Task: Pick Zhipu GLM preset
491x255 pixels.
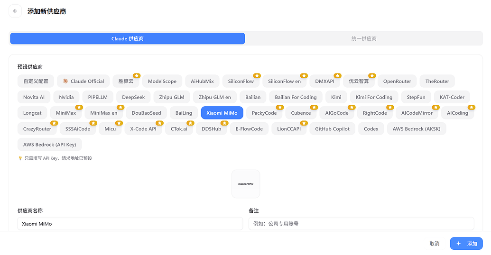Action: [x=172, y=97]
